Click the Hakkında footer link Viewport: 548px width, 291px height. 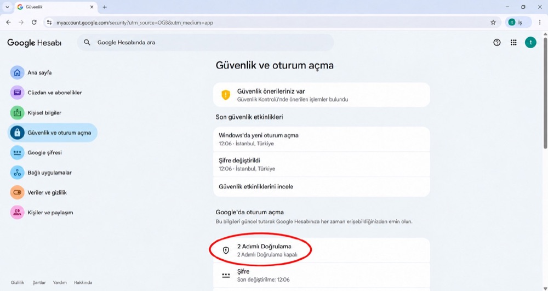tap(83, 282)
